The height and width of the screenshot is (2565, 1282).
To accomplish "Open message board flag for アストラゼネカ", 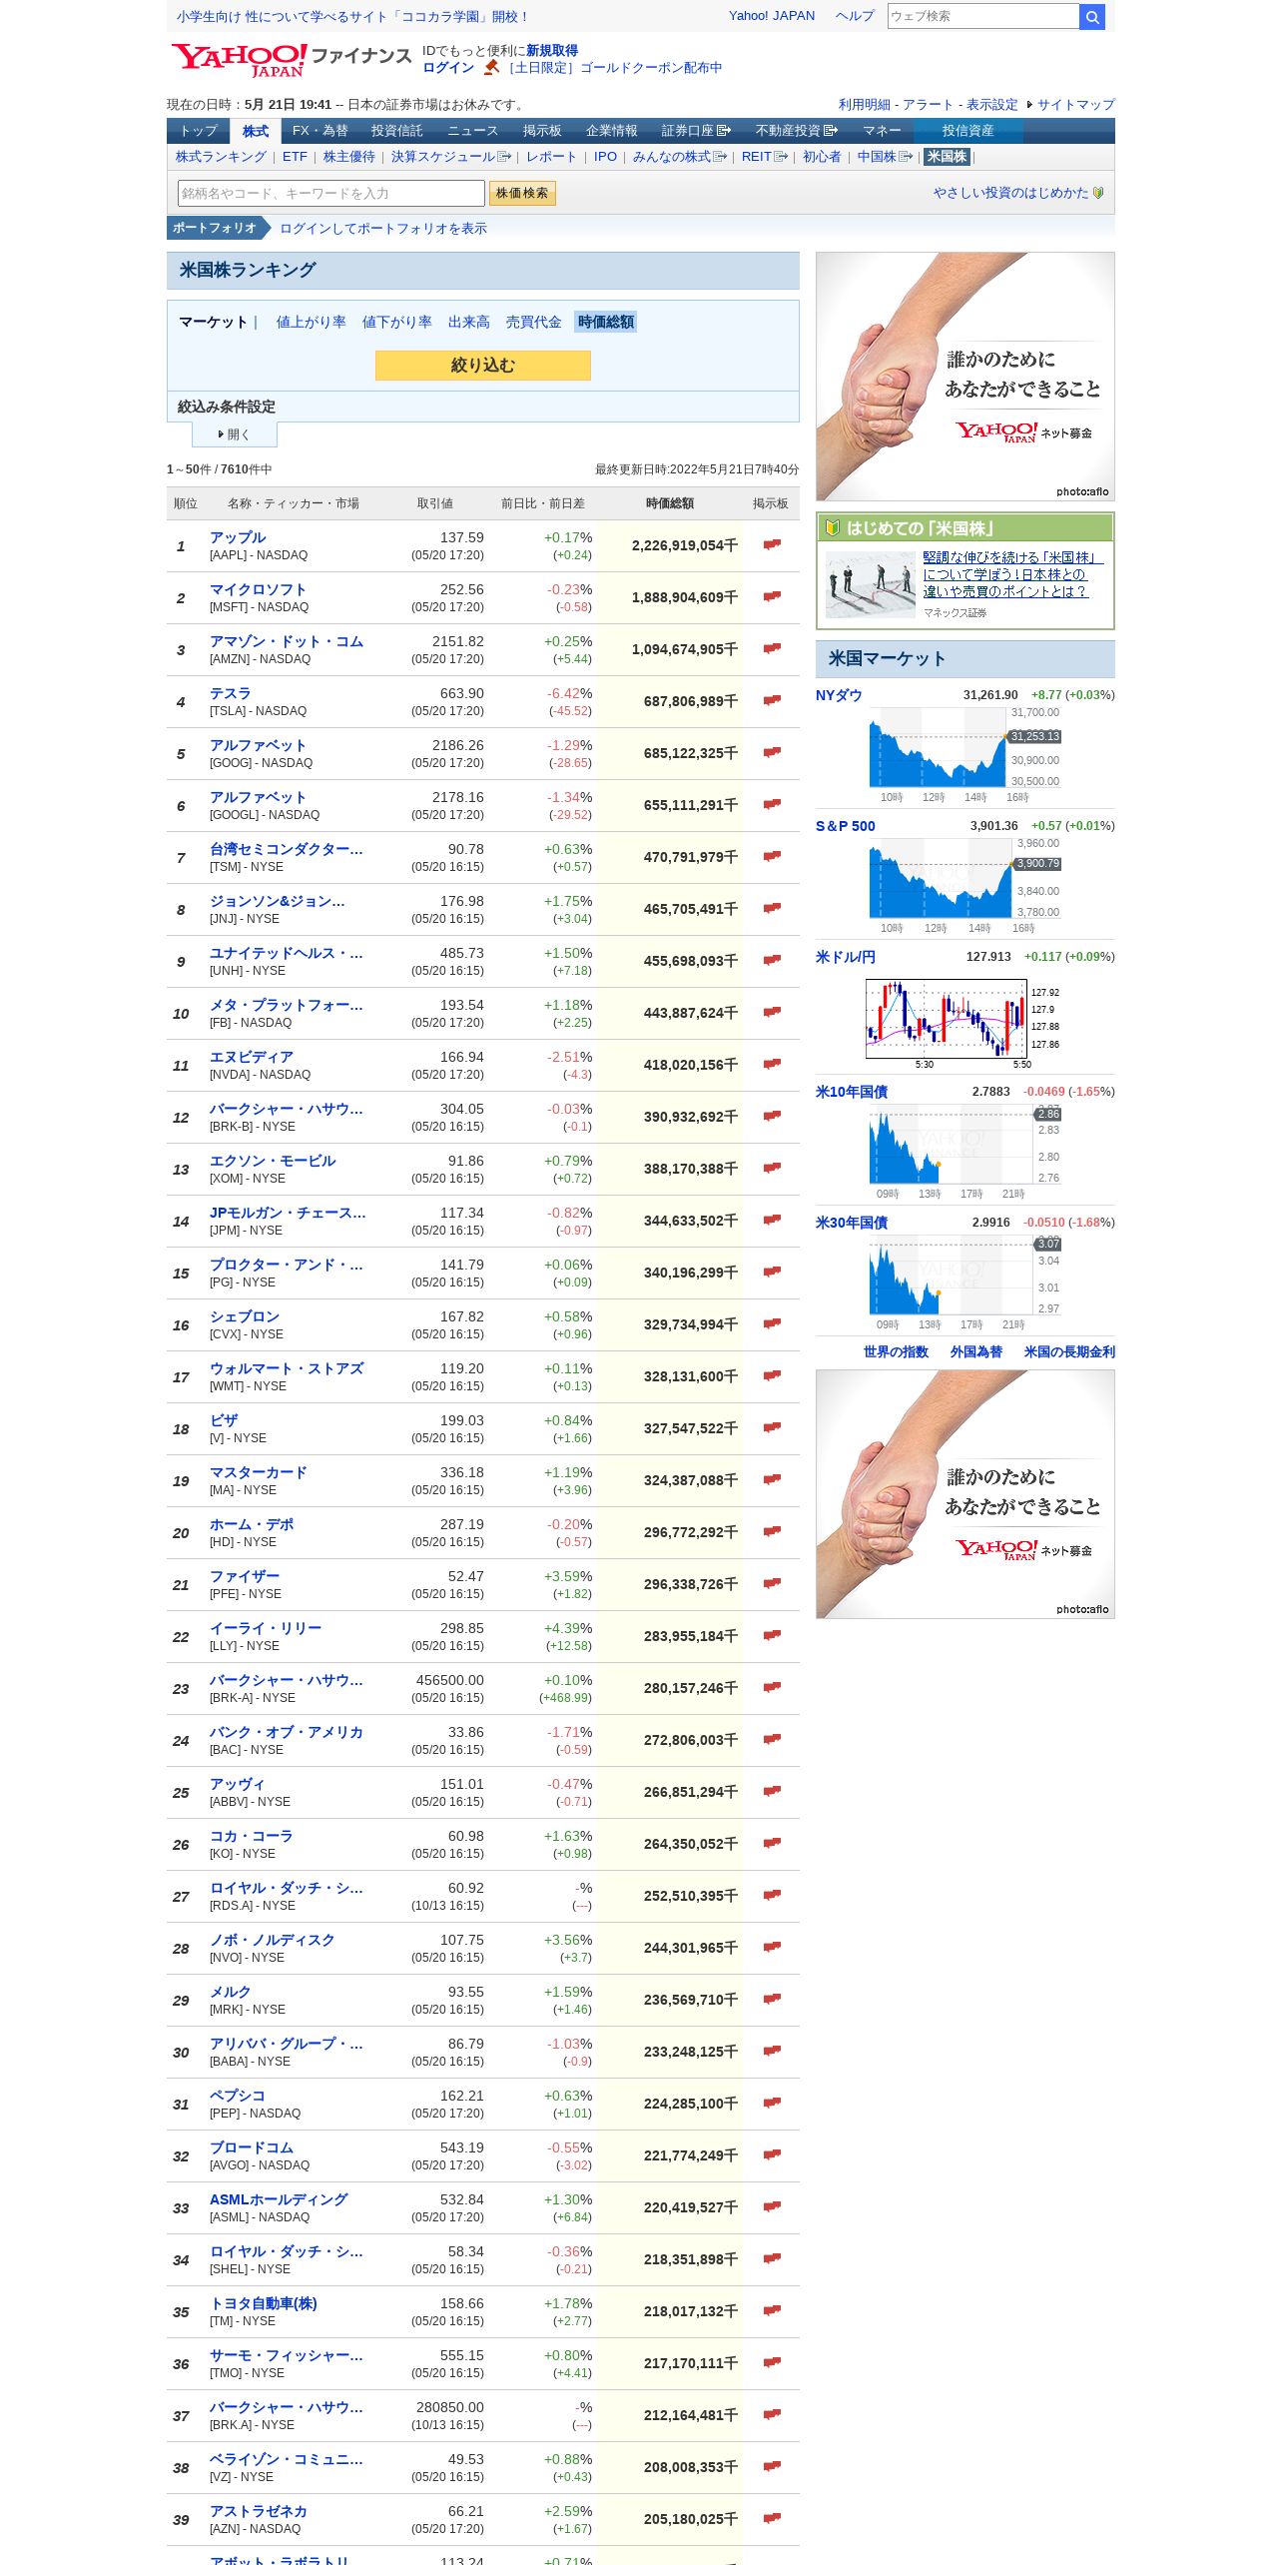I will pos(772,2518).
